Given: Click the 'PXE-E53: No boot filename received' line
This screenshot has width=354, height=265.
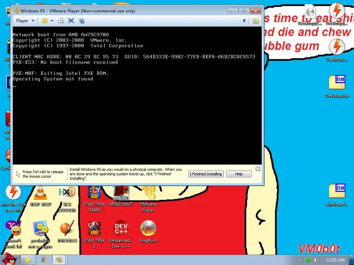Looking at the screenshot, I should 65,62.
